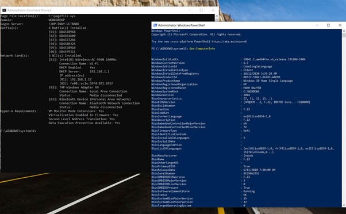This screenshot has height=214, width=346.
Task: Maximize the Command Prompt window
Action: tap(201, 10)
